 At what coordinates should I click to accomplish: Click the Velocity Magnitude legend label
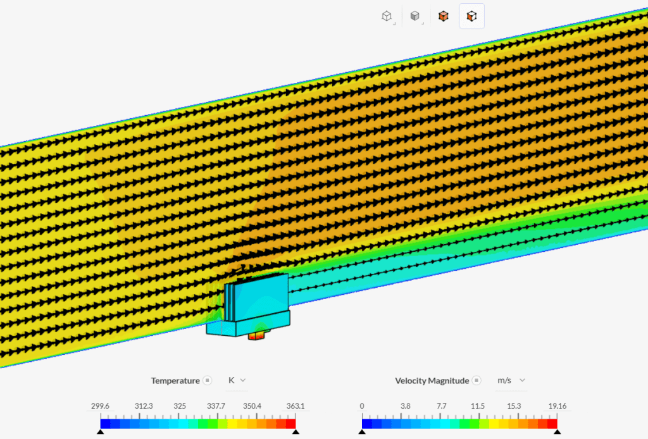click(x=433, y=380)
